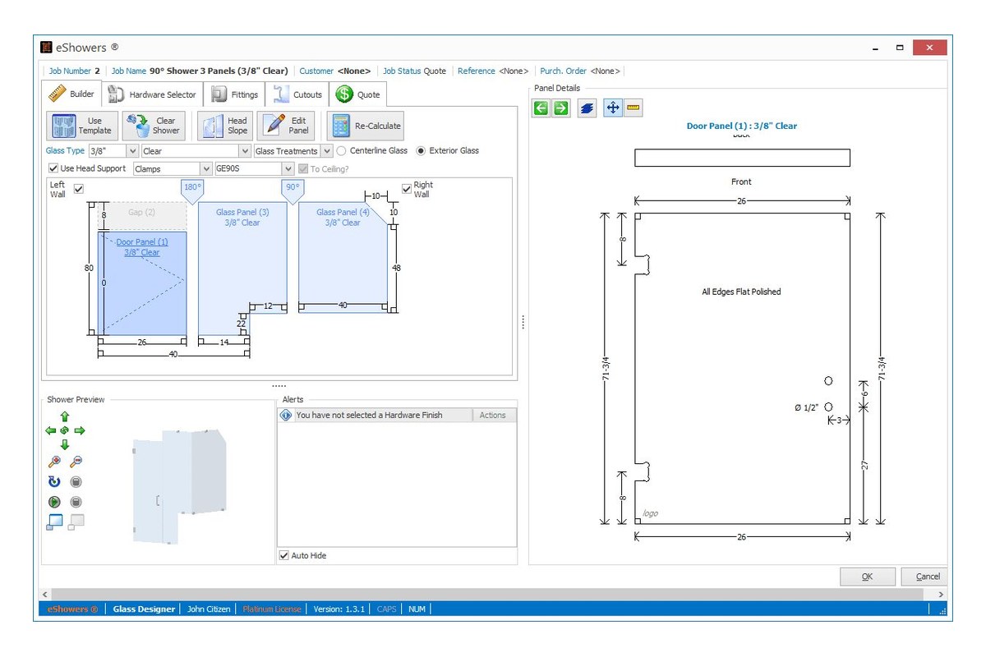986x657 pixels.
Task: Click the blue window view icon in preview
Action: 54,521
